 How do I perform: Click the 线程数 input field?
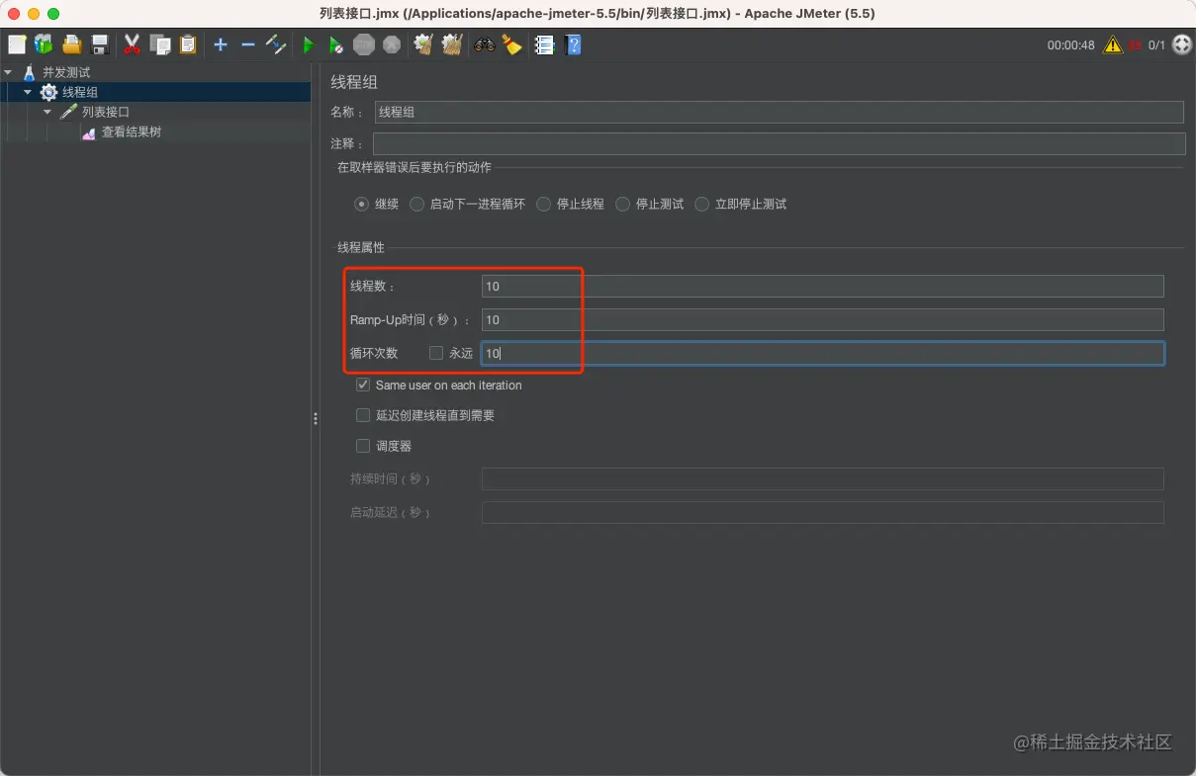(822, 287)
